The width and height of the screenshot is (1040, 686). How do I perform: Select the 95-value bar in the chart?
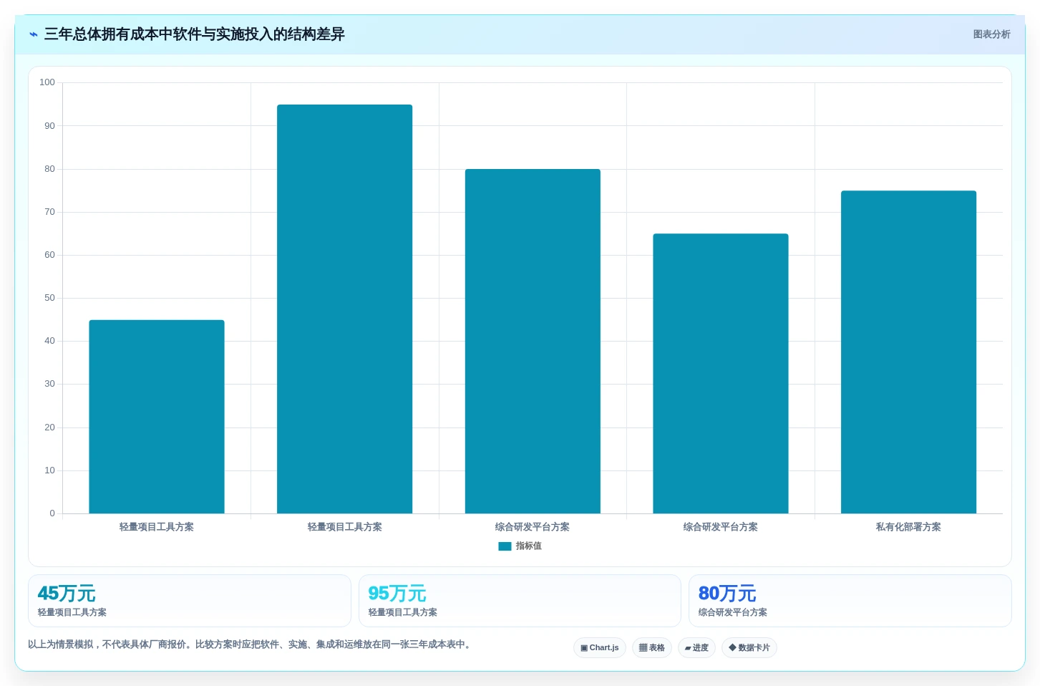[344, 309]
